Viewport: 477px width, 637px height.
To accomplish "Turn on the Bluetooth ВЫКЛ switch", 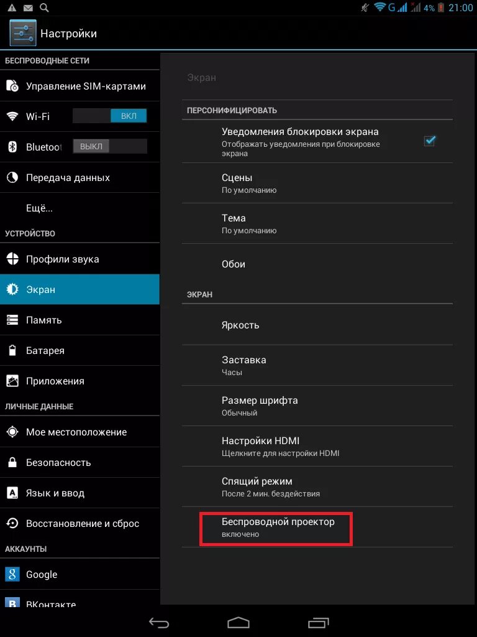I will tap(109, 146).
